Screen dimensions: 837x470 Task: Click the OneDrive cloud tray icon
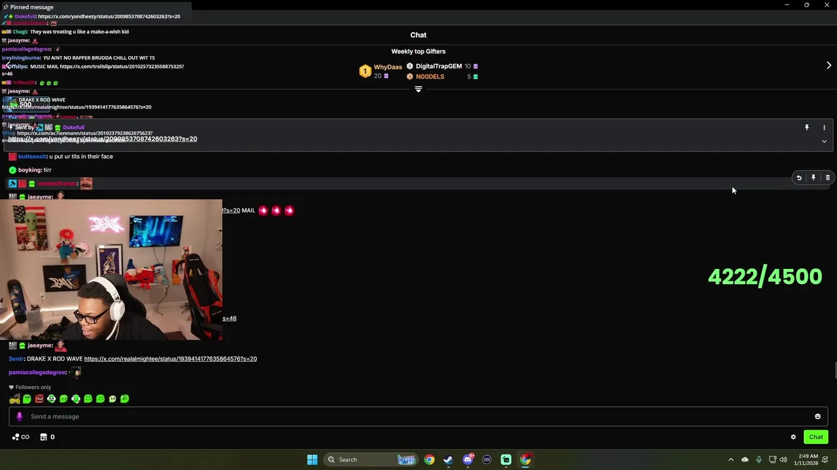tap(745, 460)
